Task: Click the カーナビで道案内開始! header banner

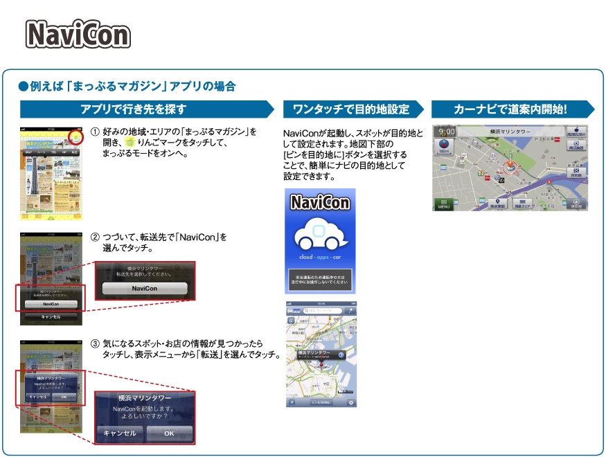Action: click(x=513, y=109)
